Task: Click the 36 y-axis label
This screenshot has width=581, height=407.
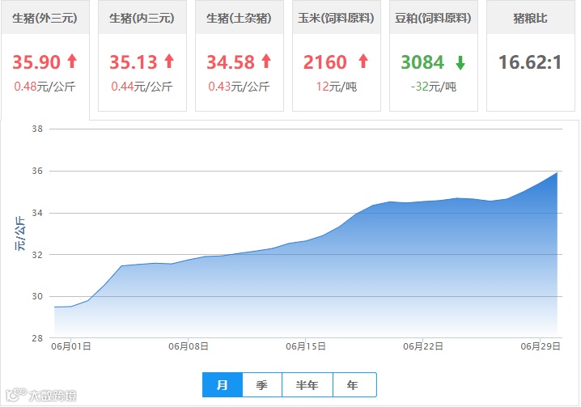Action: (x=37, y=171)
